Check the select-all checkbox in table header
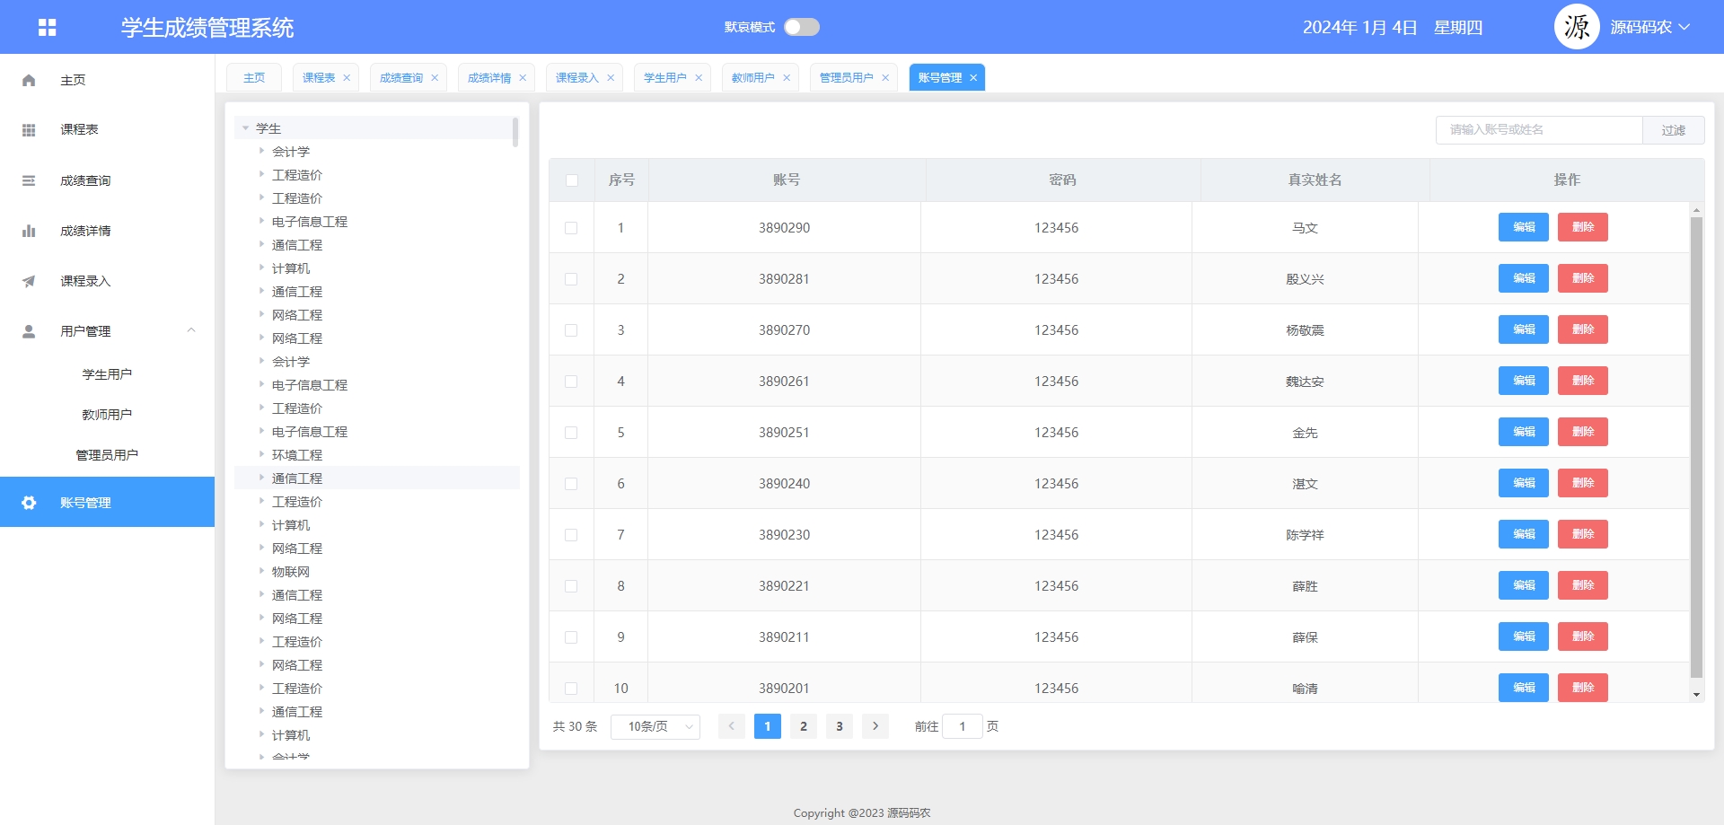Image resolution: width=1724 pixels, height=825 pixels. pyautogui.click(x=572, y=180)
